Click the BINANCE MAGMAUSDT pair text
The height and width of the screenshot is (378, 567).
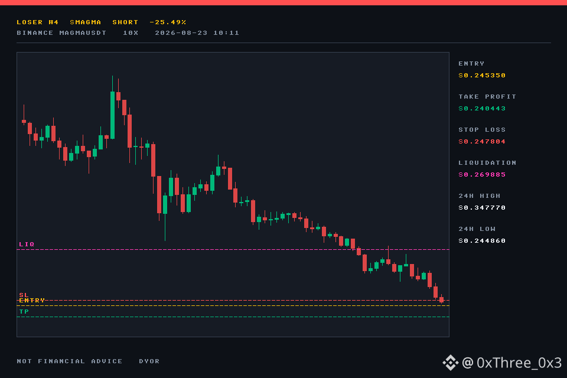61,32
